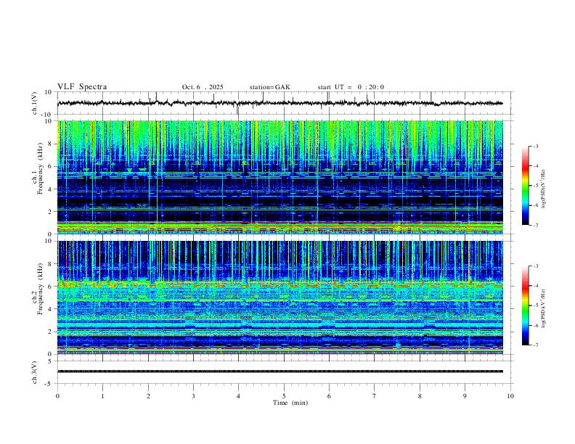This screenshot has height=444, width=575.
Task: Click the "-3" tick on upper color bar
Action: coord(535,147)
